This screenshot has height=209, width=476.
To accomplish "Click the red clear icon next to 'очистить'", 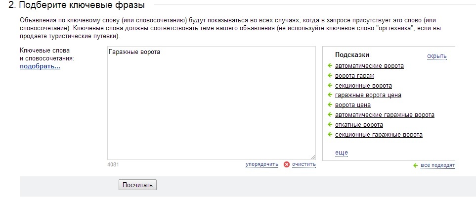I will [x=287, y=164].
